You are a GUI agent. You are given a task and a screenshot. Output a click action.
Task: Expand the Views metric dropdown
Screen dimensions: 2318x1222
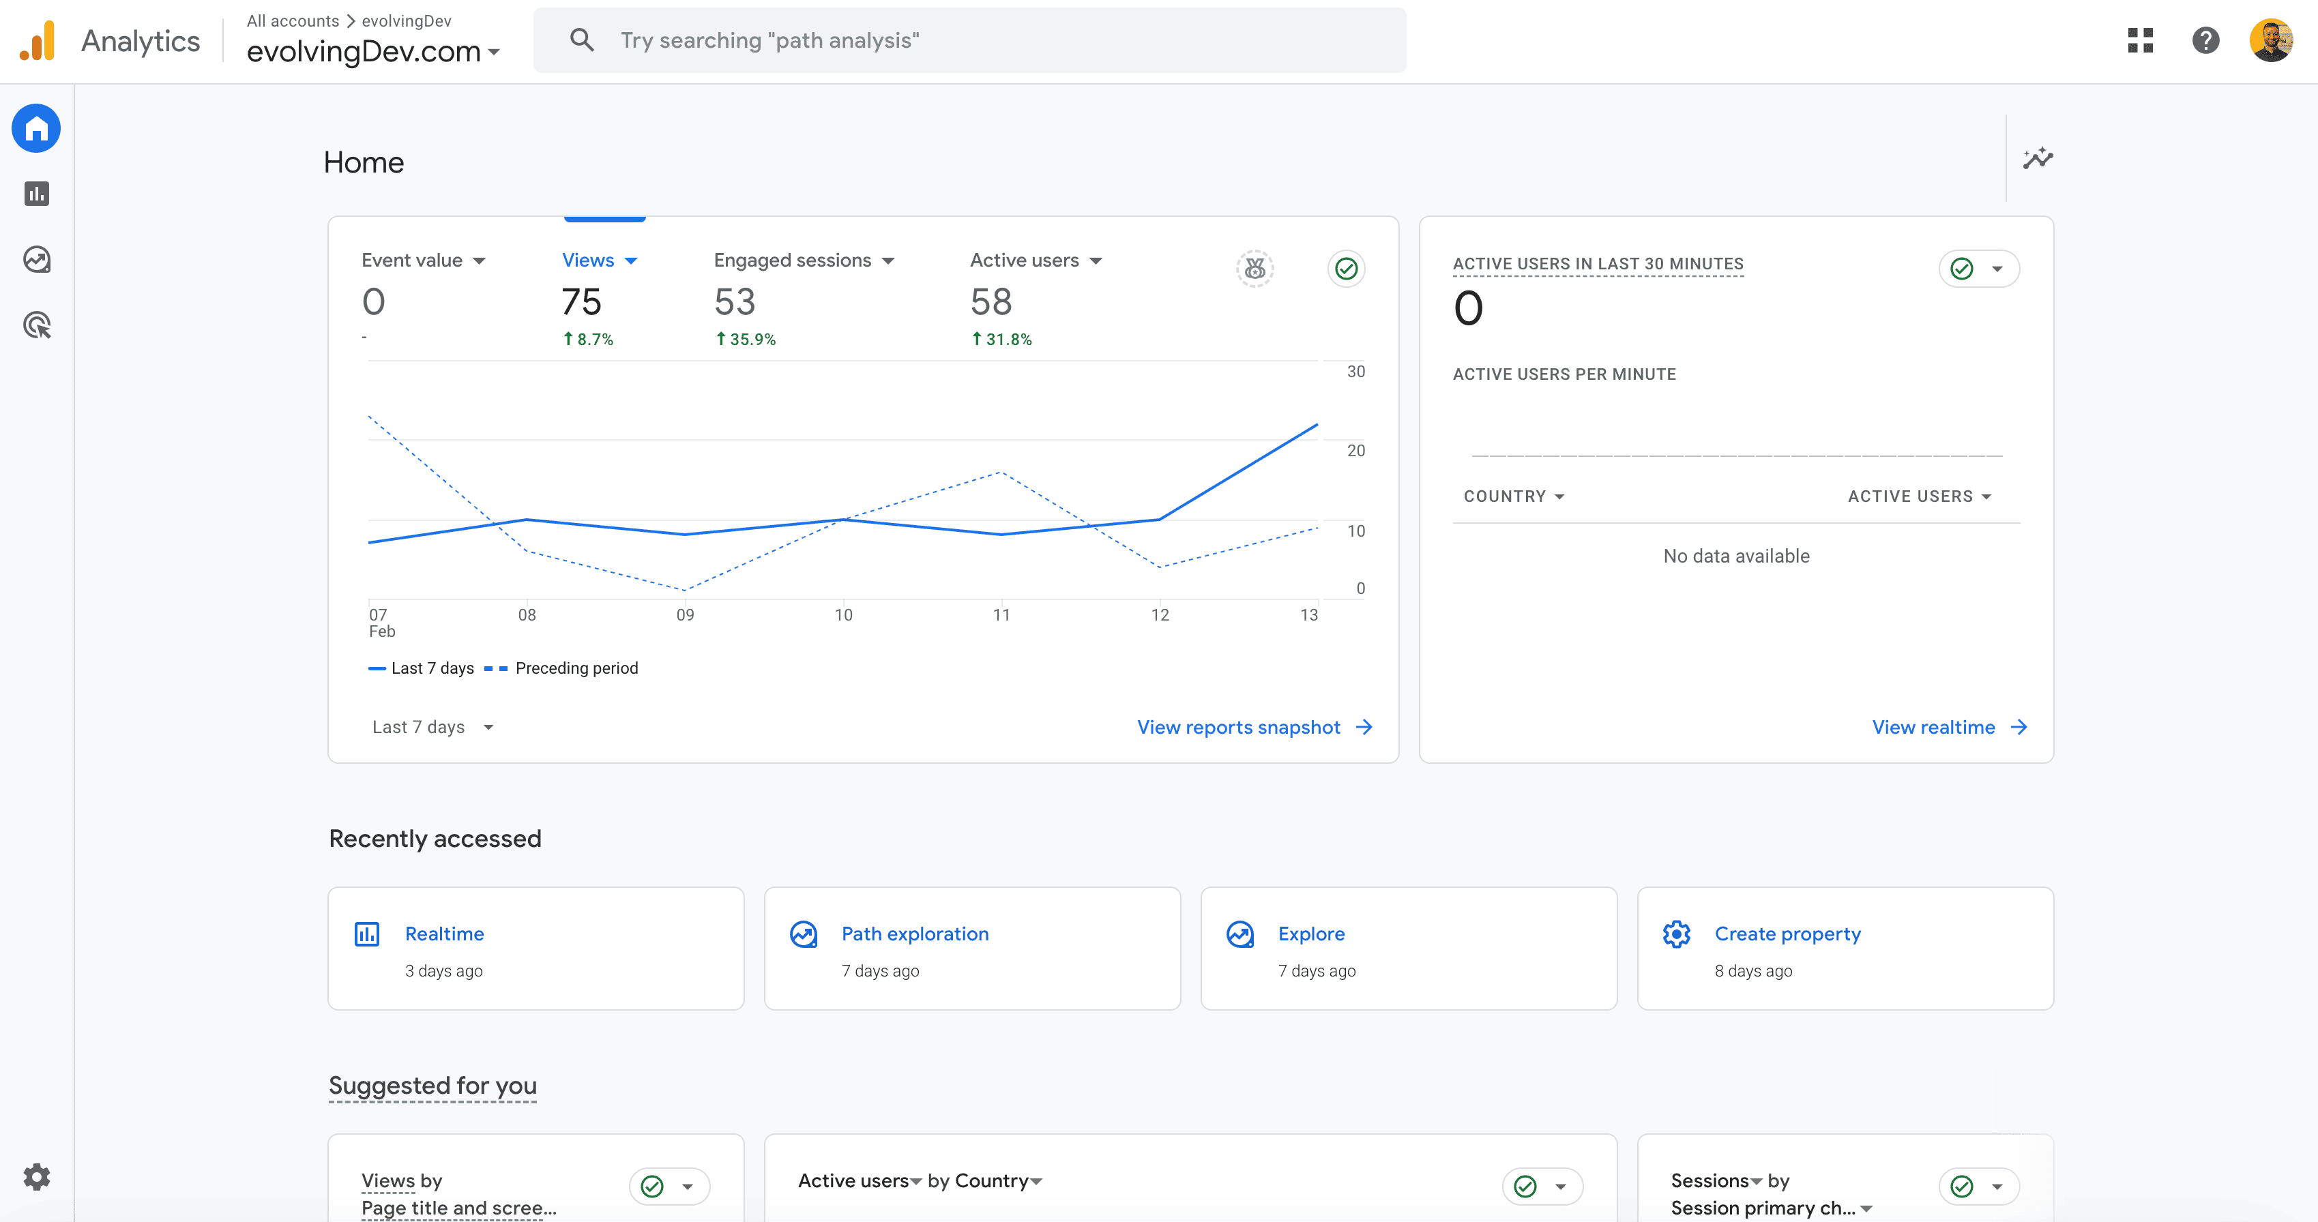[x=631, y=260]
